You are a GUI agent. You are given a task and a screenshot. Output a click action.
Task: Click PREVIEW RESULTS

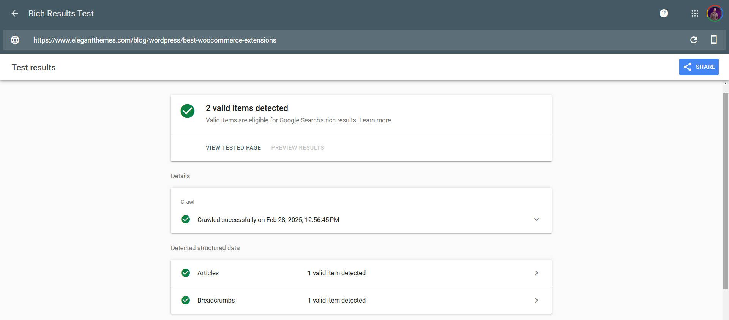(x=298, y=148)
